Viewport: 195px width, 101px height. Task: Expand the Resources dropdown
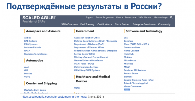click(x=131, y=18)
